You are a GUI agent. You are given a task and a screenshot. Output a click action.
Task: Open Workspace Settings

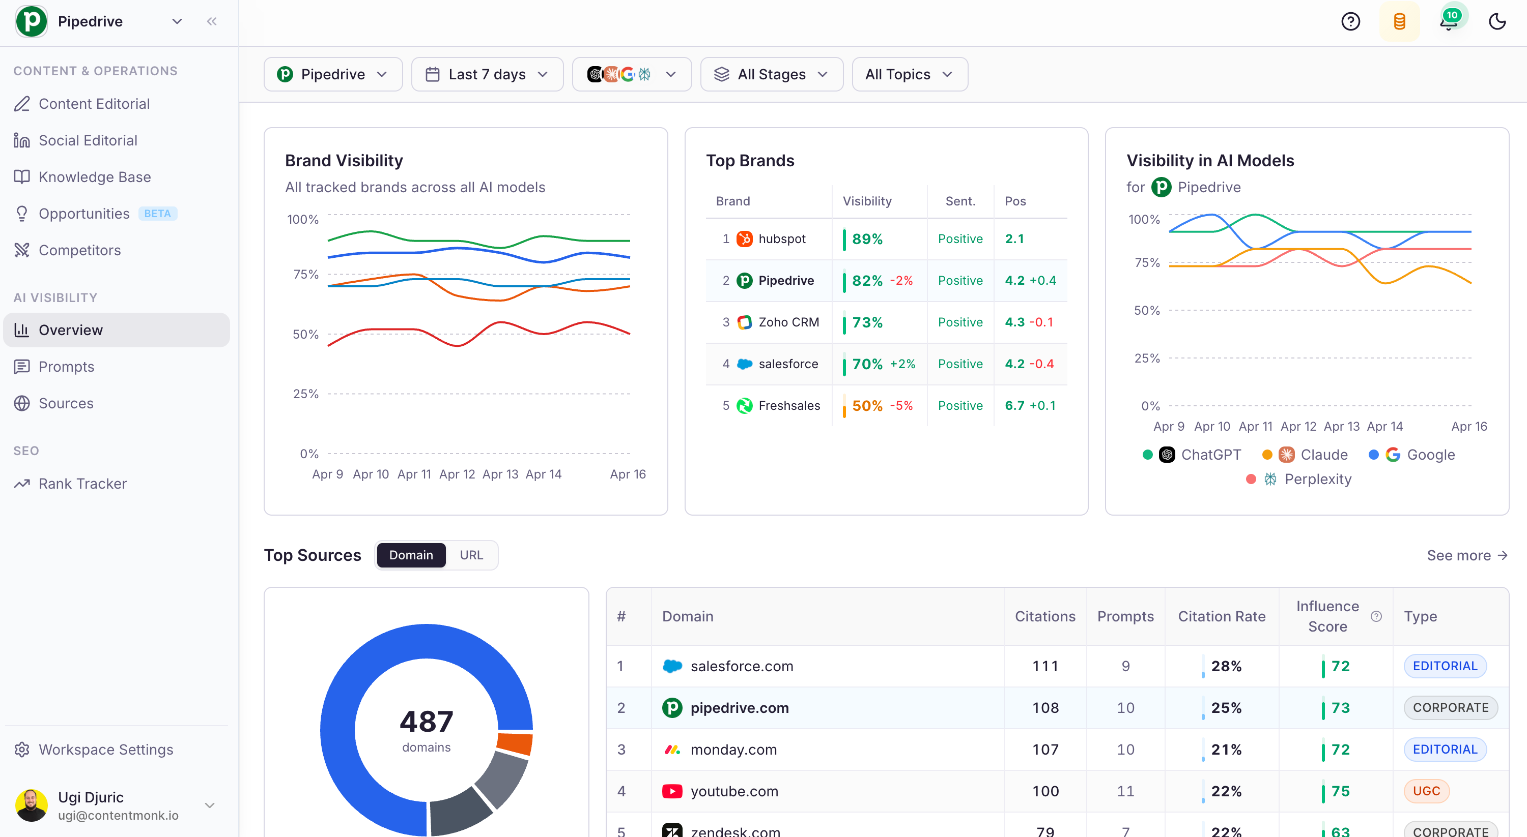tap(105, 750)
